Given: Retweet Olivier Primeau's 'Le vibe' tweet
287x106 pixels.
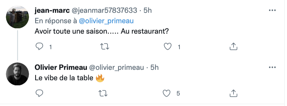Looking at the screenshot, I should tap(103, 93).
